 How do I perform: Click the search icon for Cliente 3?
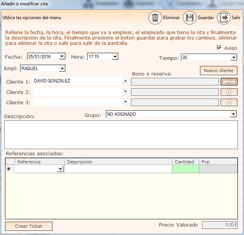click(x=229, y=102)
